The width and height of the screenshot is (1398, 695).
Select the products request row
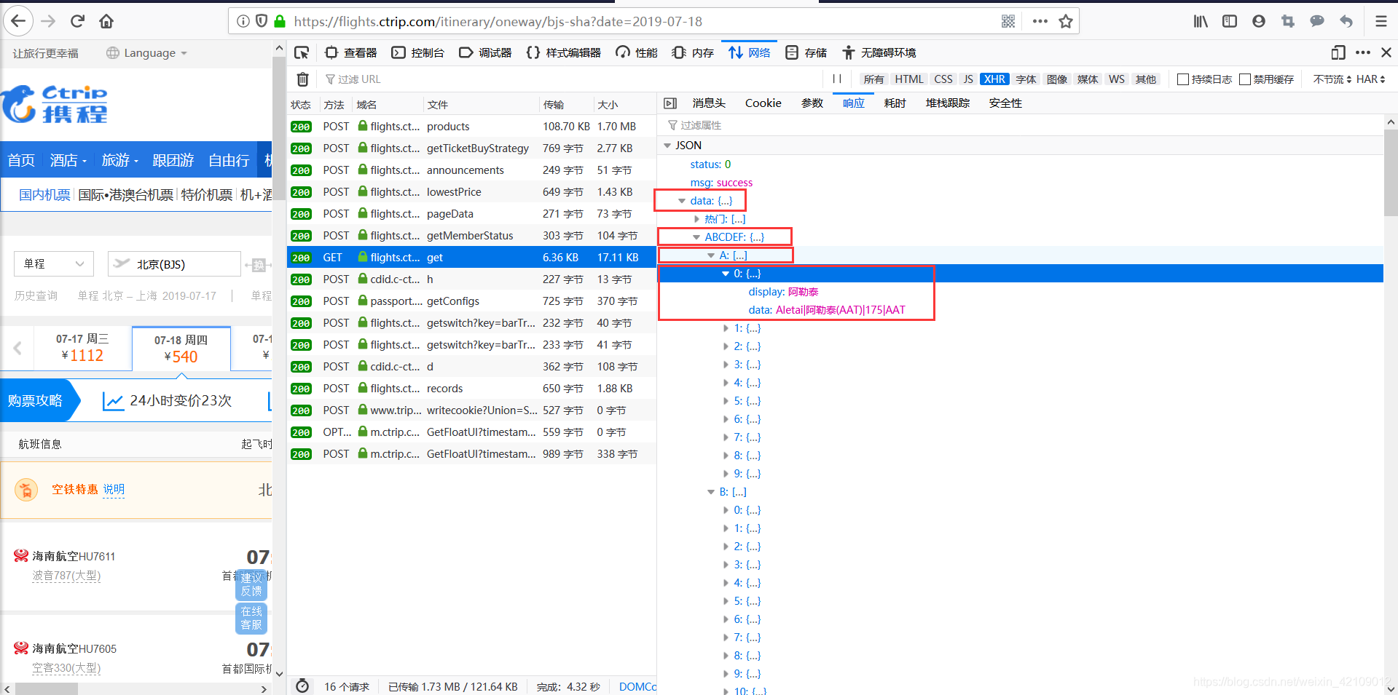[x=471, y=127]
